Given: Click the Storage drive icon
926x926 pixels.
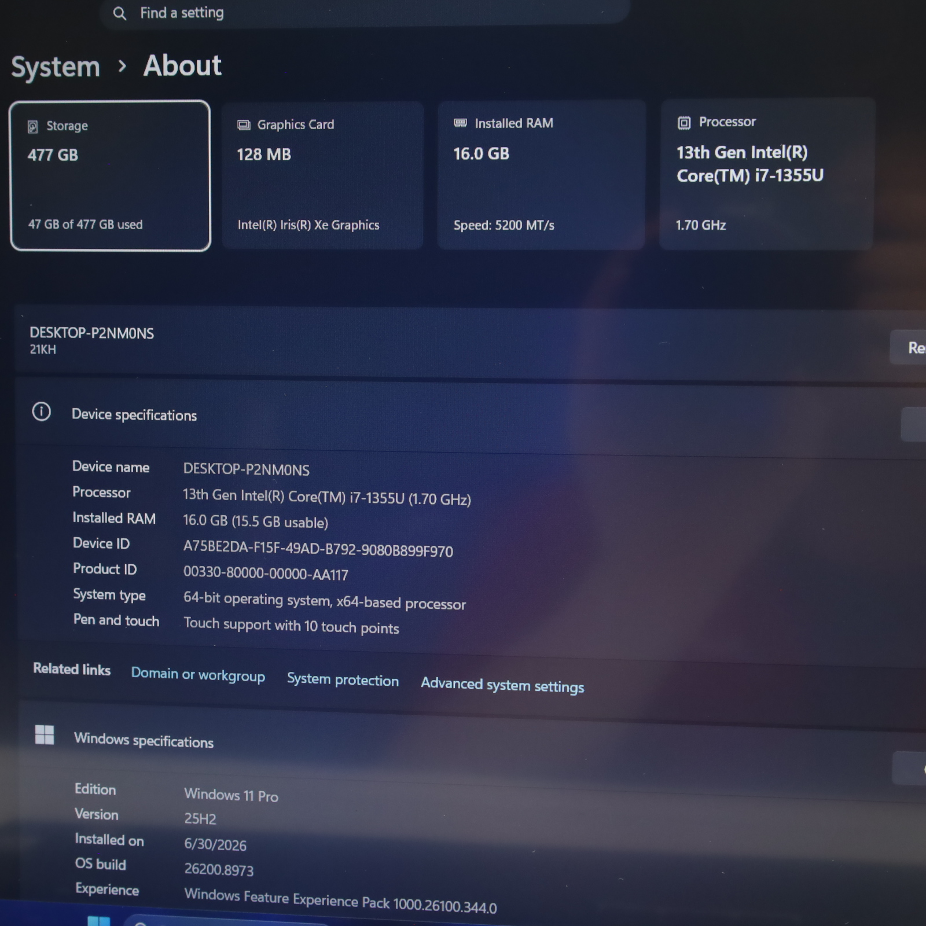Looking at the screenshot, I should (x=33, y=127).
